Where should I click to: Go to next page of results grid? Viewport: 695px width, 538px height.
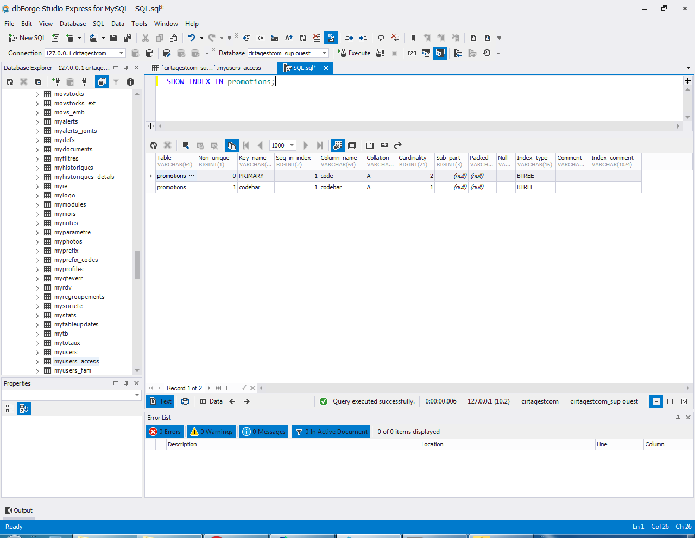(305, 145)
